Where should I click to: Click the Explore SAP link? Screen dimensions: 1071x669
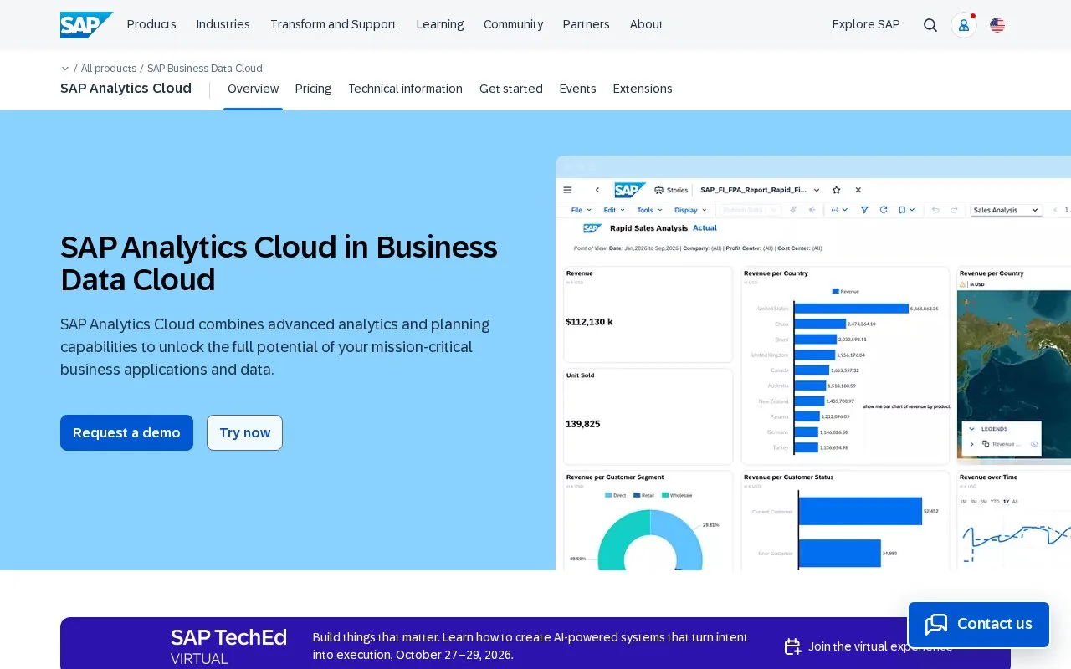tap(866, 25)
